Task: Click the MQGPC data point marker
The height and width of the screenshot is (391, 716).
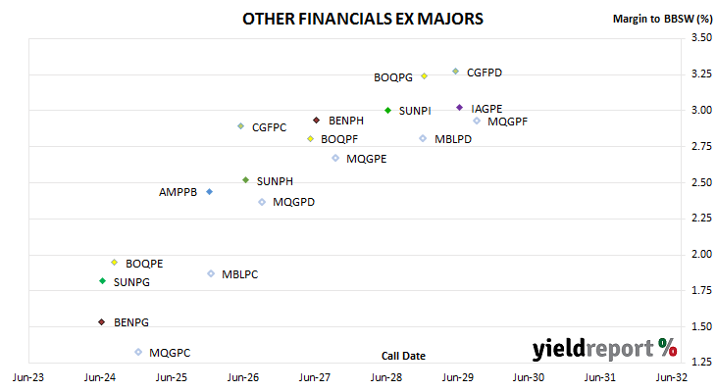Action: tap(138, 352)
